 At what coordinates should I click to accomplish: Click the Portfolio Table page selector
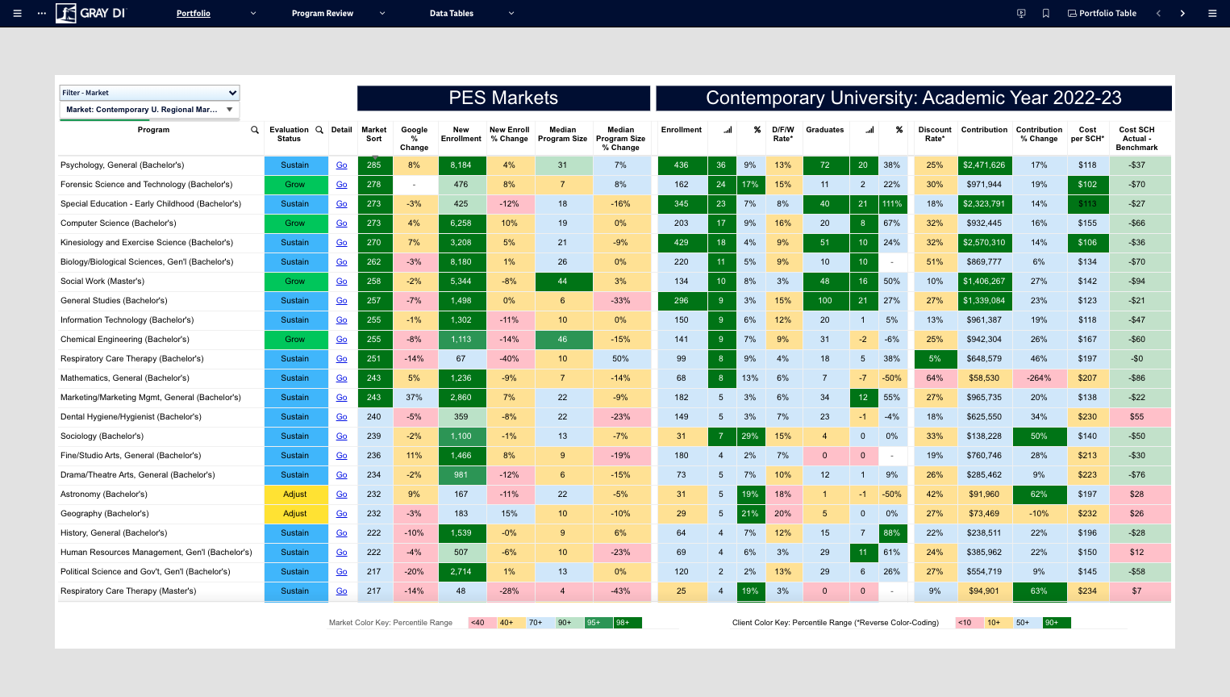tap(1102, 14)
